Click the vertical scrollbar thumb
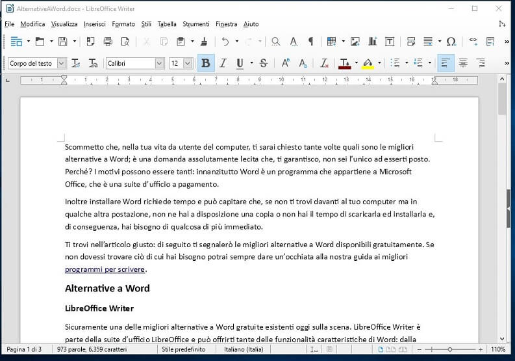 (501, 99)
